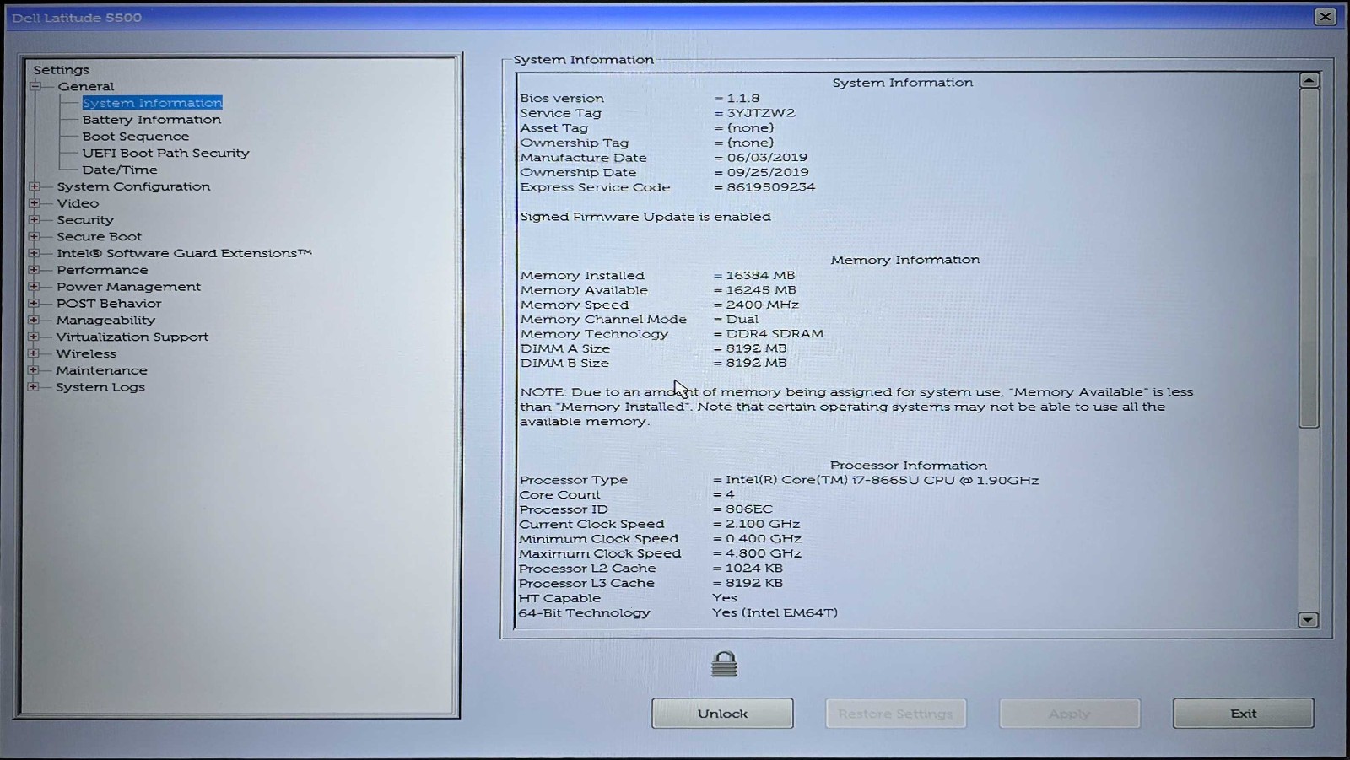
Task: Click the Memory Information heading
Action: click(x=905, y=260)
